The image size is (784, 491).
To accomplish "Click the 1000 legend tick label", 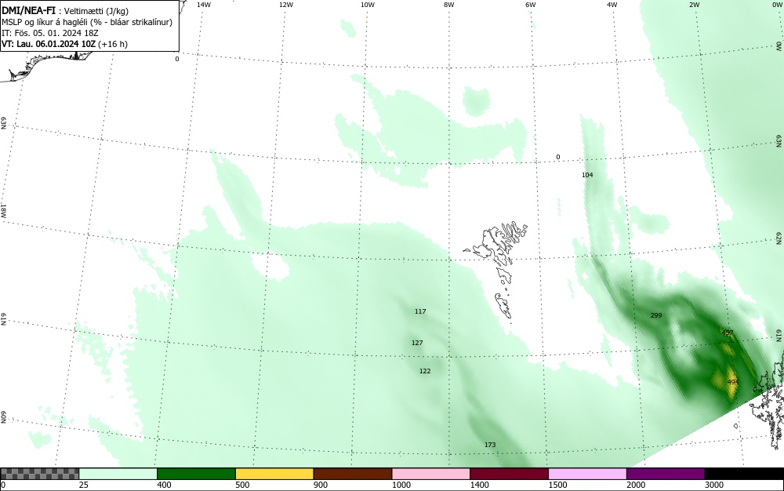I will (401, 485).
